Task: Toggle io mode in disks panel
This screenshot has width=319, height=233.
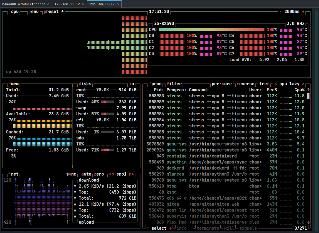Action: 131,84
